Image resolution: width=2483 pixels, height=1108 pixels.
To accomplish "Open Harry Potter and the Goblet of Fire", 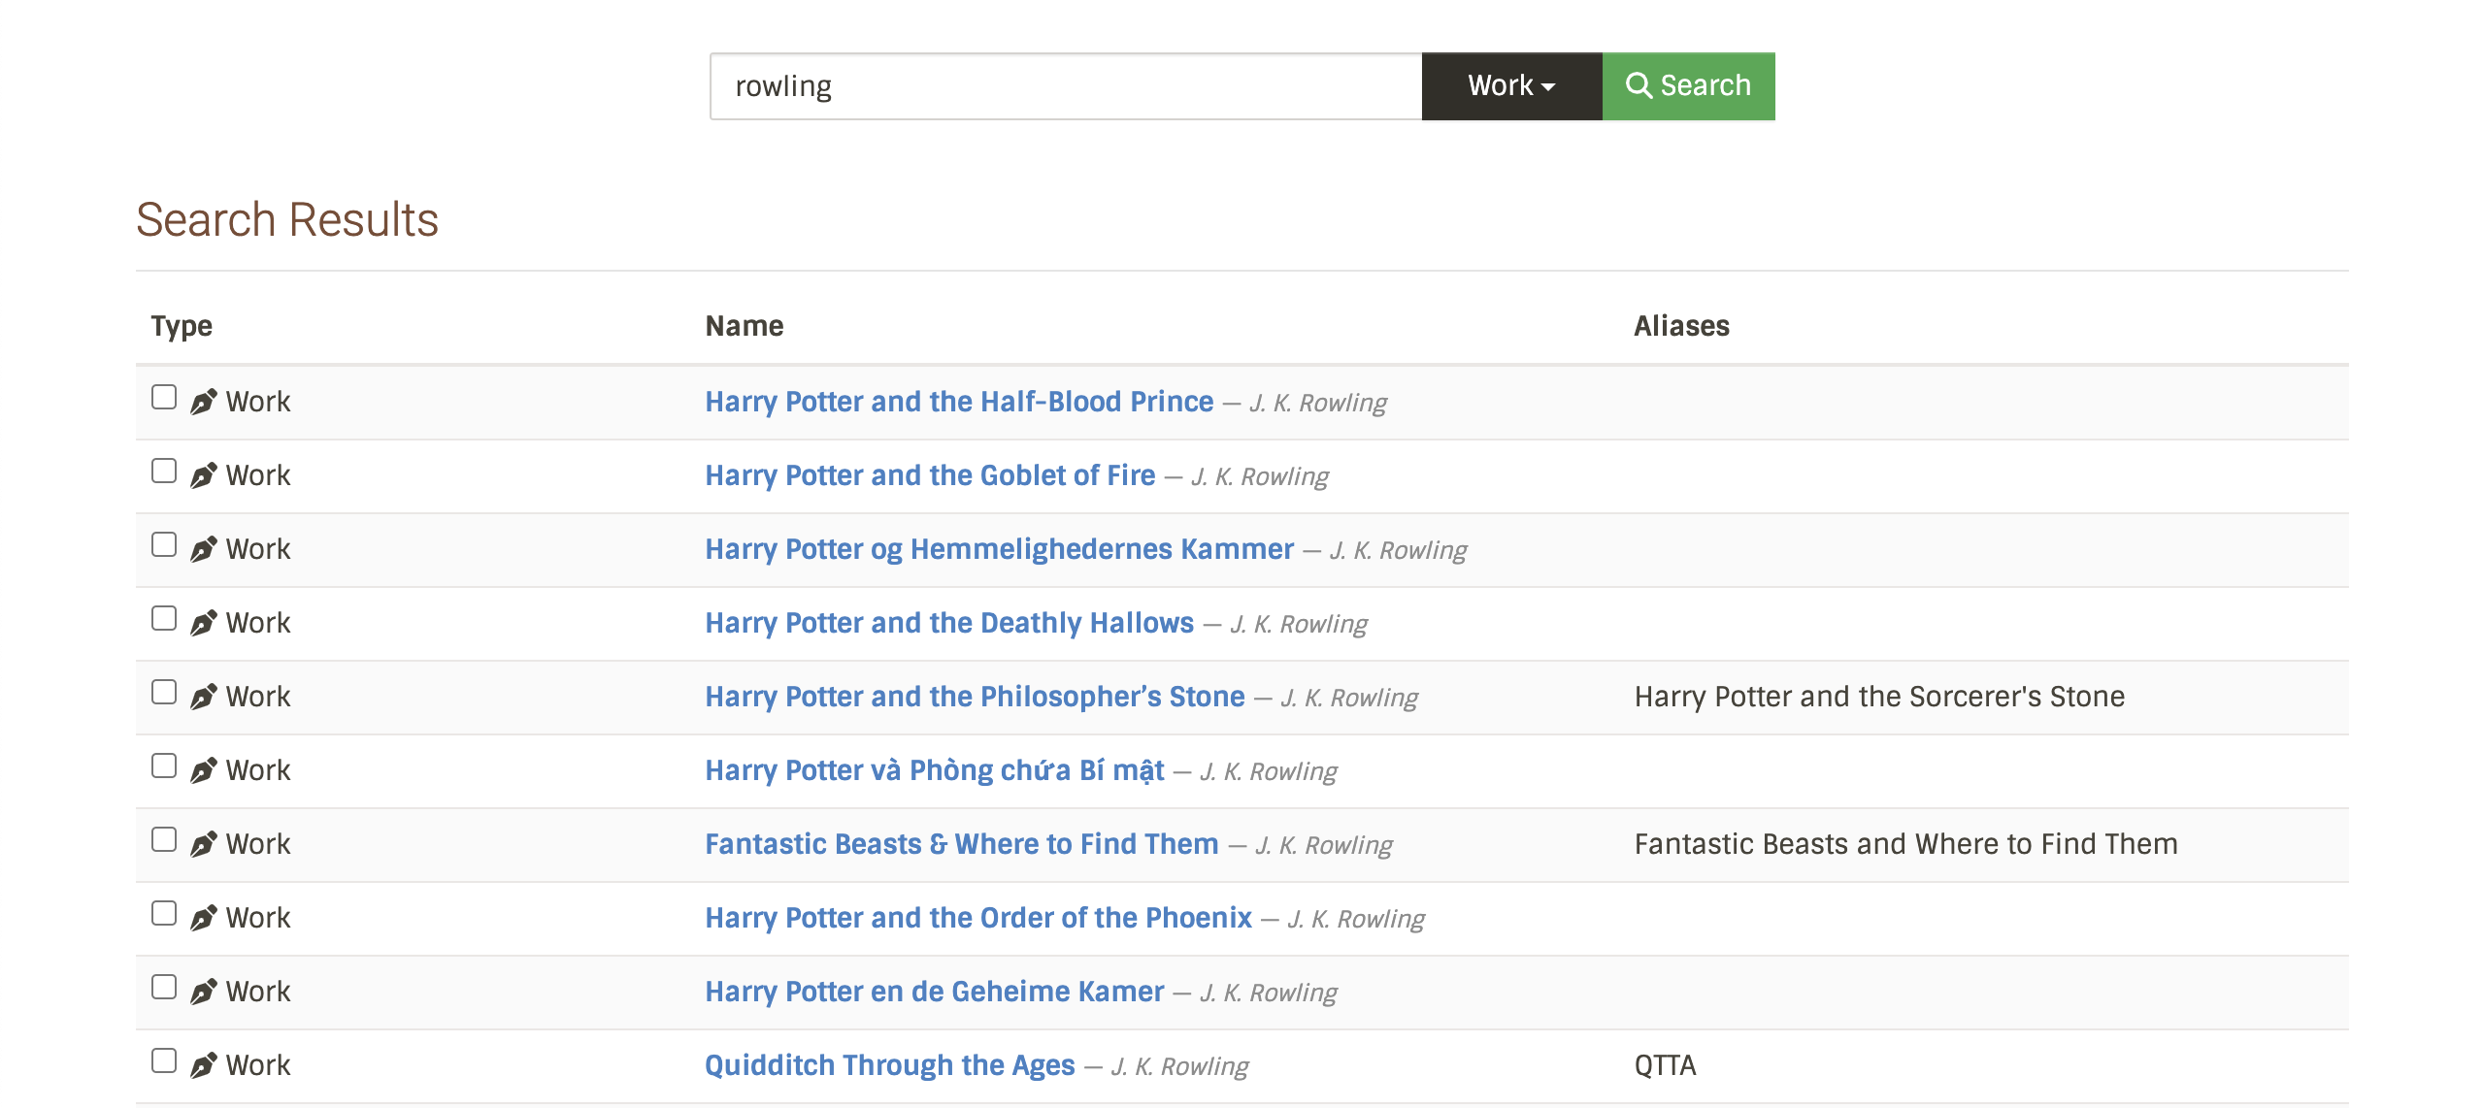I will click(930, 475).
